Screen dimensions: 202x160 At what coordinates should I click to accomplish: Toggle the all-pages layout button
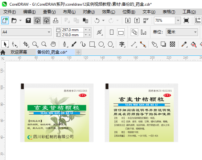click(x=134, y=32)
